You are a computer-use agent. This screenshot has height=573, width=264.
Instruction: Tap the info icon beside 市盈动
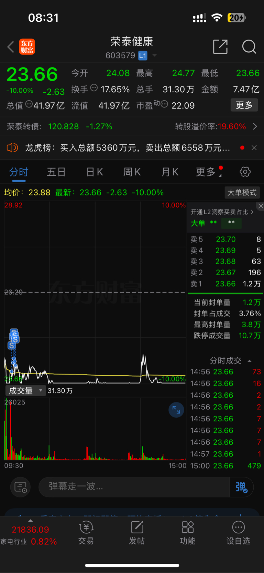point(164,104)
